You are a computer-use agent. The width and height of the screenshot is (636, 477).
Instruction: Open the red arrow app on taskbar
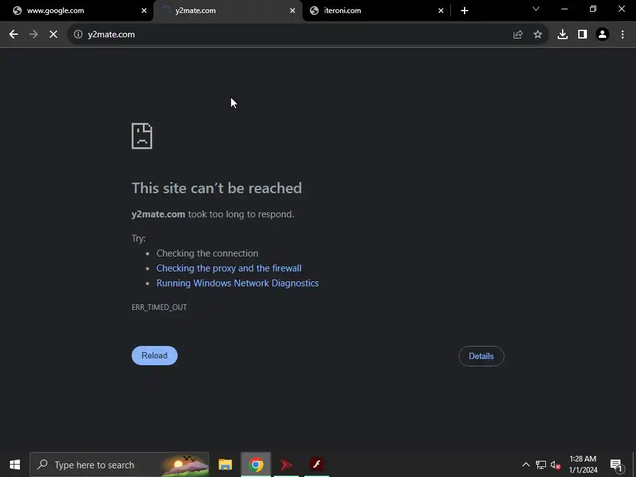click(x=286, y=465)
